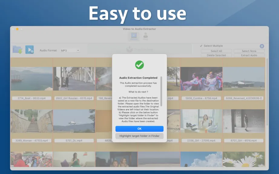Select the woman on stairs thumbnail
This screenshot has height=174, width=279.
[31, 121]
